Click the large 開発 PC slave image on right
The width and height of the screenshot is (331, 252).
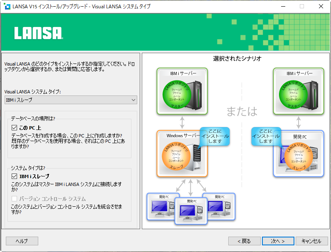[x=299, y=154]
